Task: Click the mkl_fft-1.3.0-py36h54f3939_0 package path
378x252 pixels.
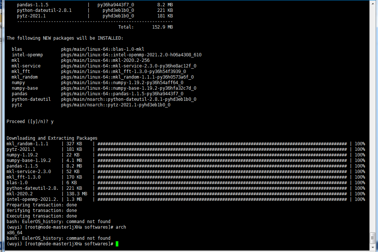Action: click(124, 71)
